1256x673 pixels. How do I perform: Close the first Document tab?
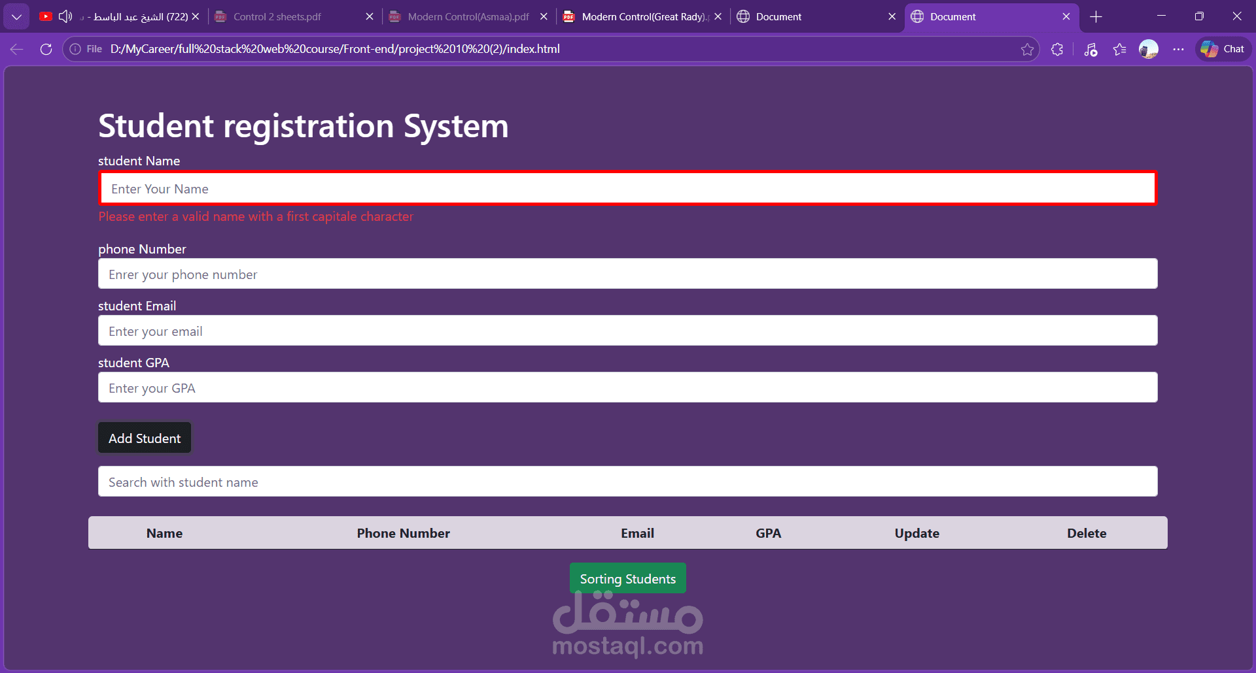click(892, 16)
